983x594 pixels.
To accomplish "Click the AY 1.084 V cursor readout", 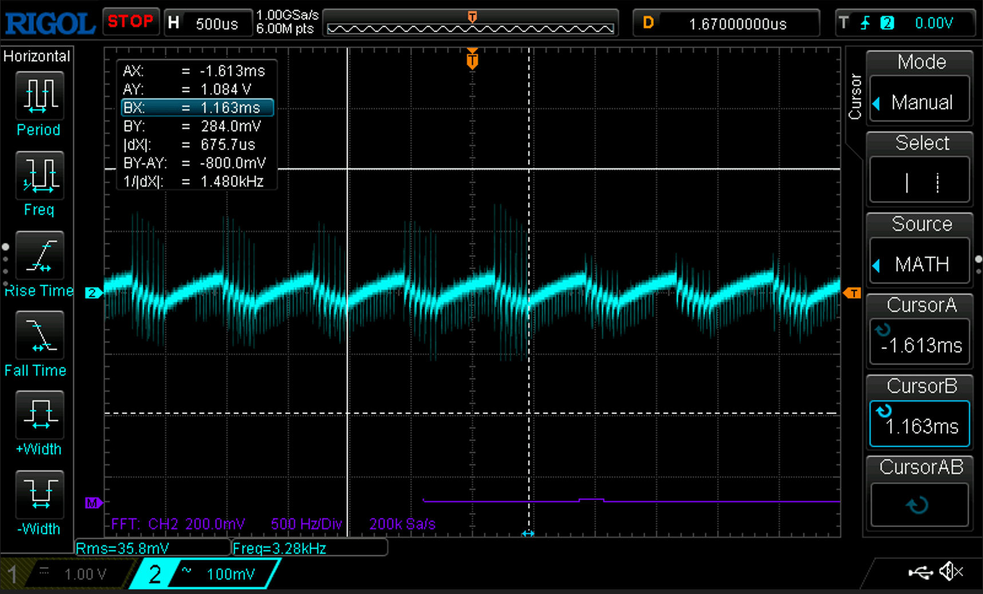I will pyautogui.click(x=187, y=89).
